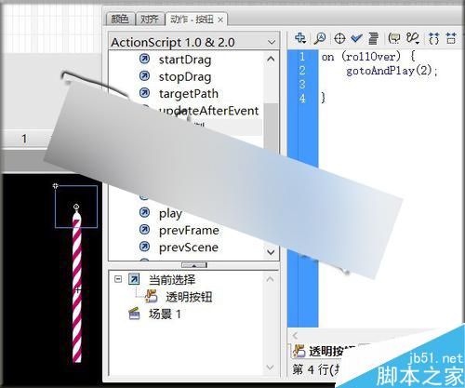Screen dimensions: 465x388
Task: Select the 当前选择 label in the navigator
Action: click(172, 279)
